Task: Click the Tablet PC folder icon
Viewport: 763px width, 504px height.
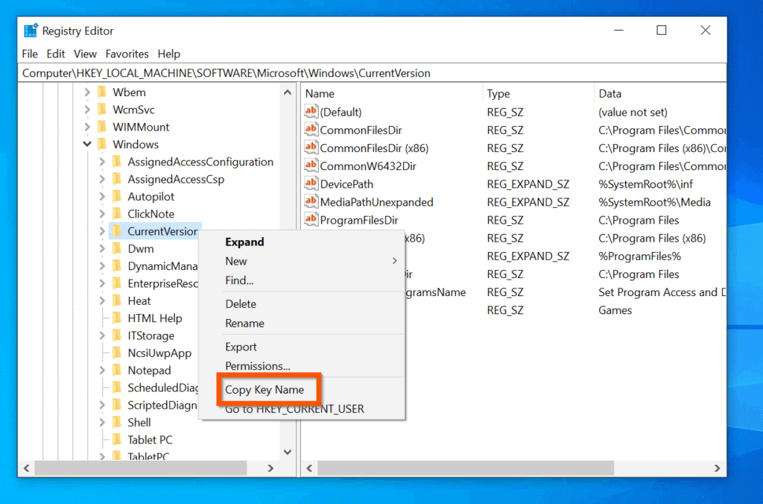Action: [x=117, y=440]
